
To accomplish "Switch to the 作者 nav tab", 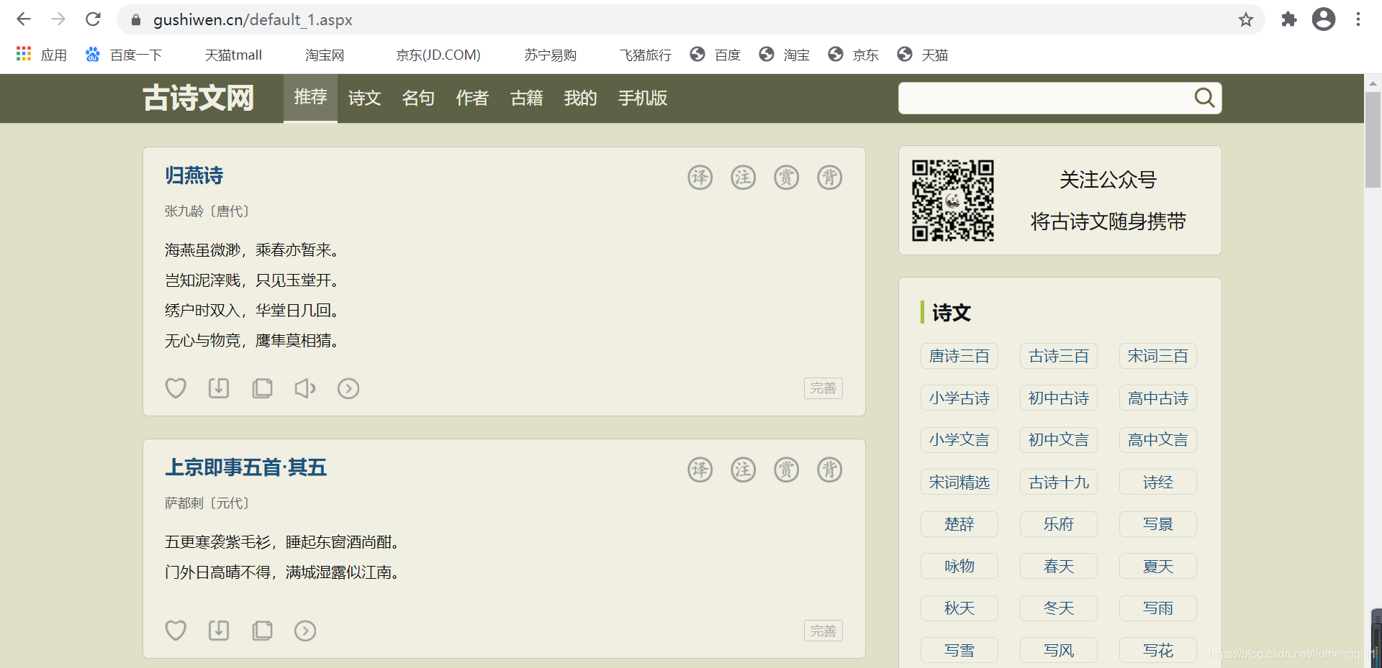I will click(472, 98).
